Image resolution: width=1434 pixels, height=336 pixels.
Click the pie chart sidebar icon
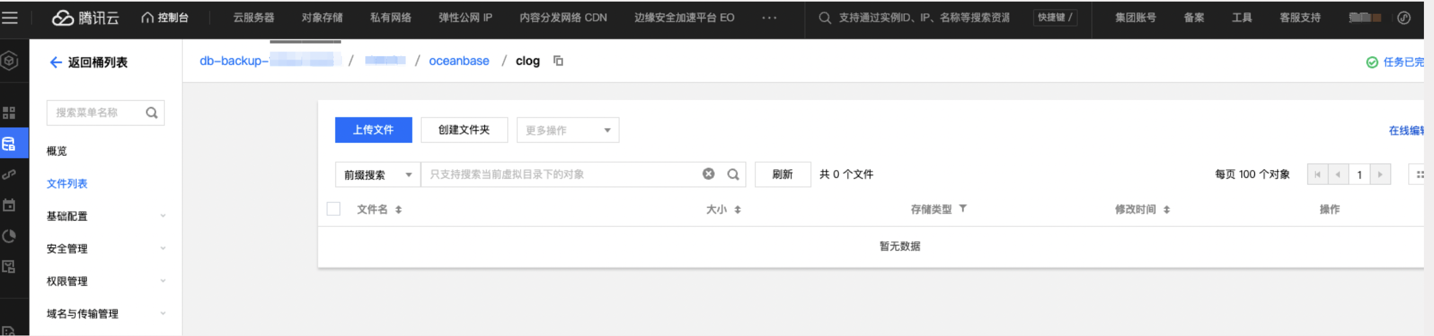(x=9, y=236)
